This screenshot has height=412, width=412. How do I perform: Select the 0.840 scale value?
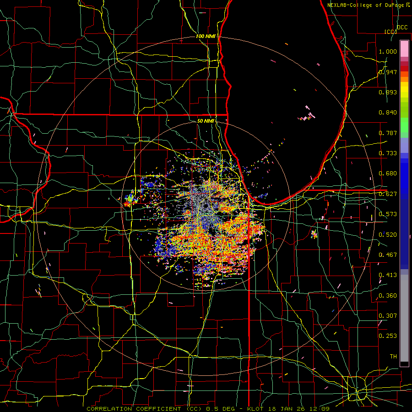(388, 113)
